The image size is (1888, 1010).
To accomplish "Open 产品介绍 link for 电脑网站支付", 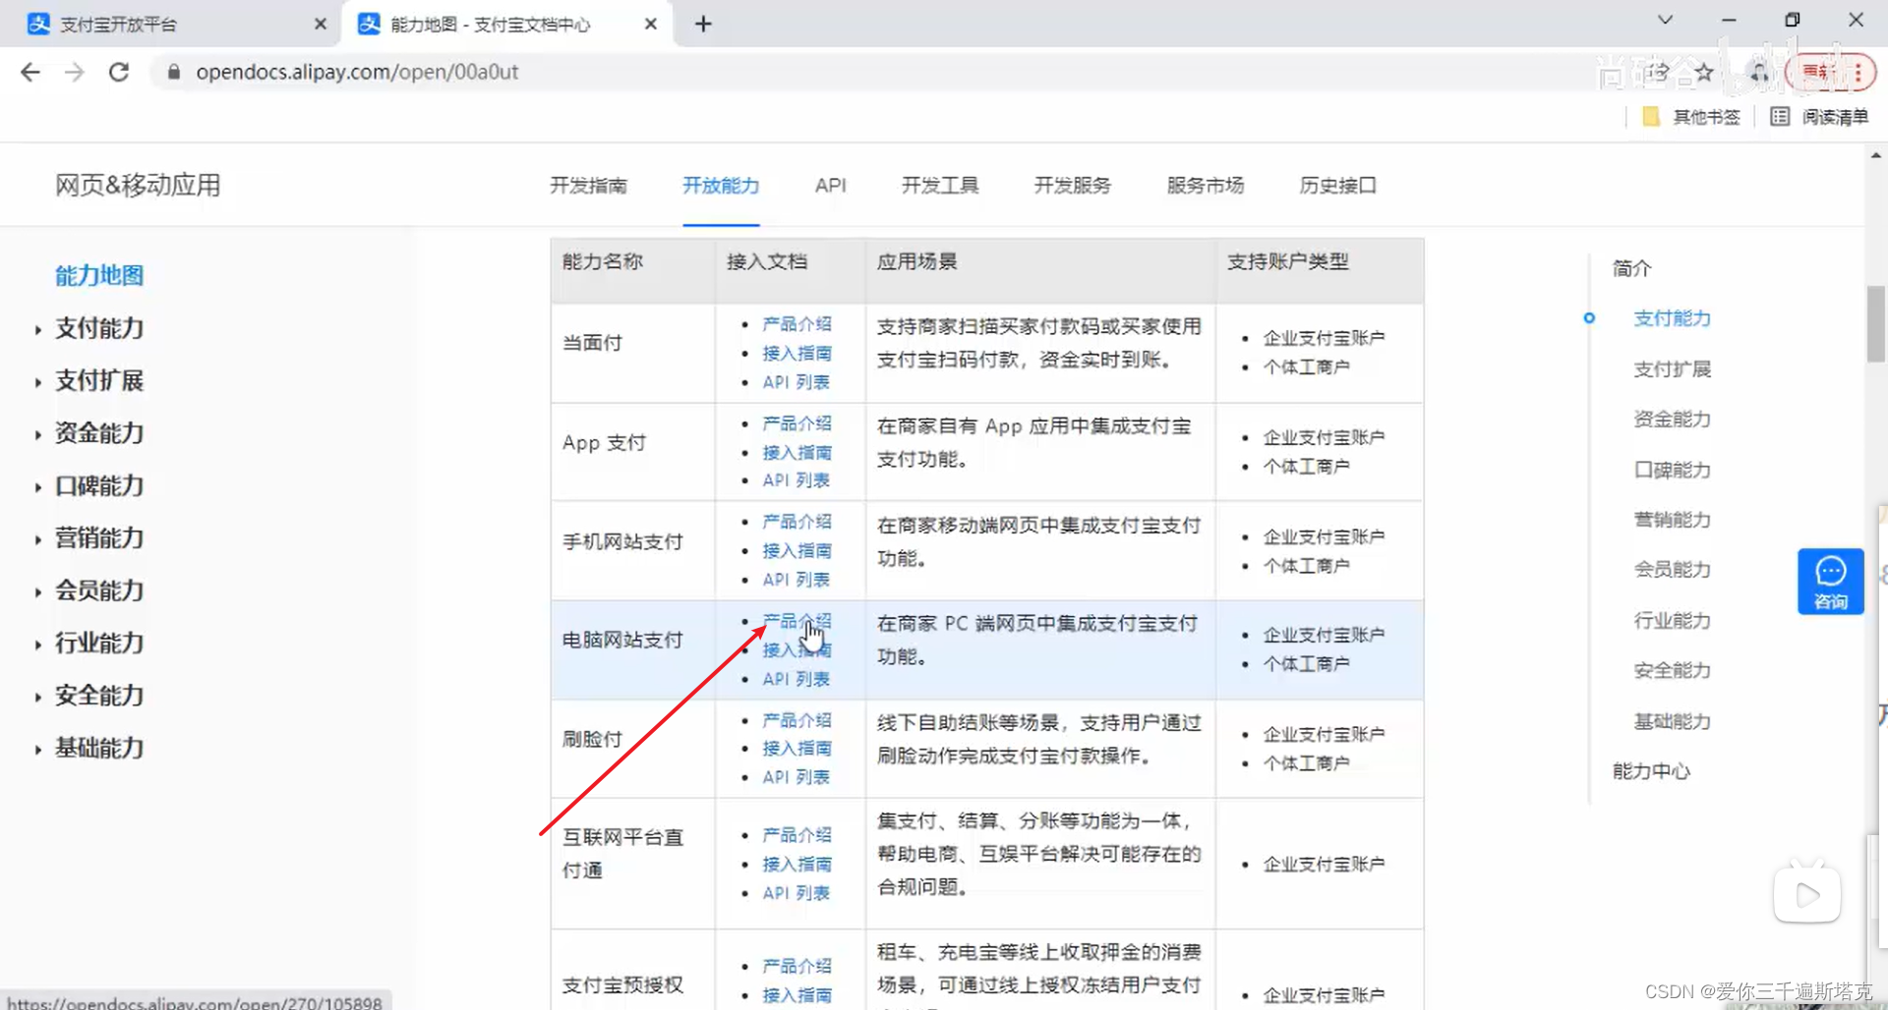I will tap(796, 621).
